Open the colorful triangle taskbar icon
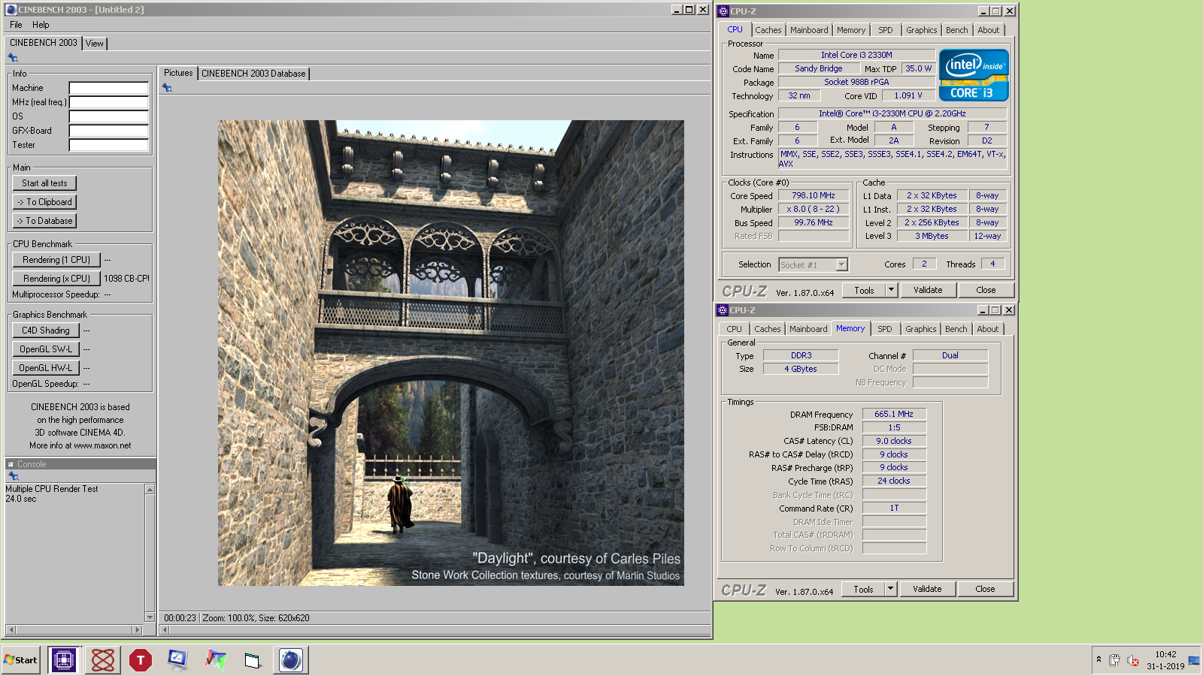This screenshot has width=1203, height=676. (x=216, y=660)
